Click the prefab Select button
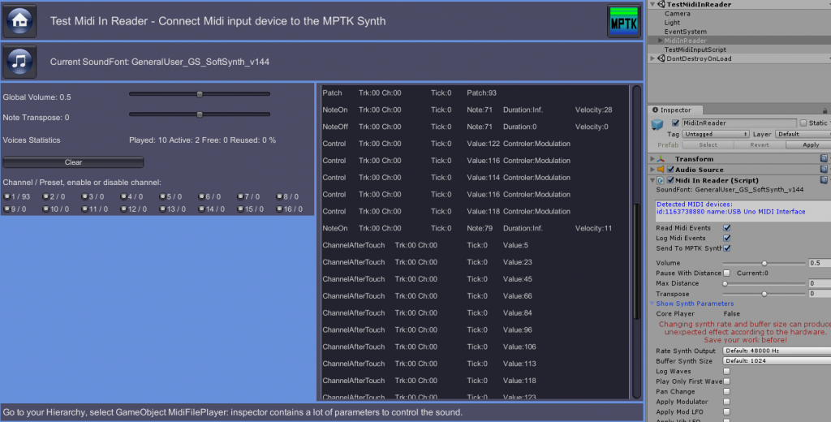Screen dimensions: 831x422 click(708, 144)
